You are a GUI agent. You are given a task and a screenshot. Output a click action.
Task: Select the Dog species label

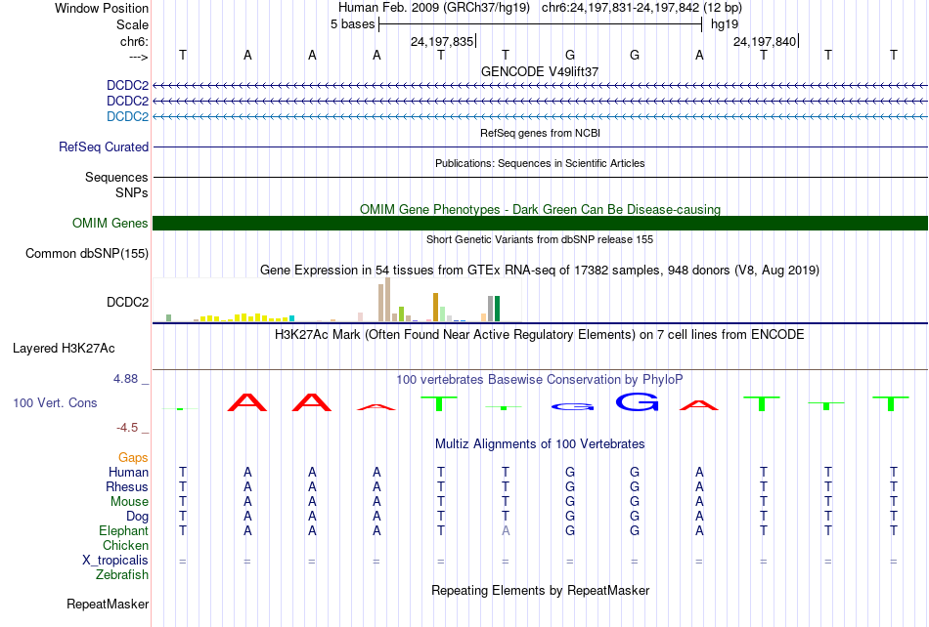[x=138, y=517]
